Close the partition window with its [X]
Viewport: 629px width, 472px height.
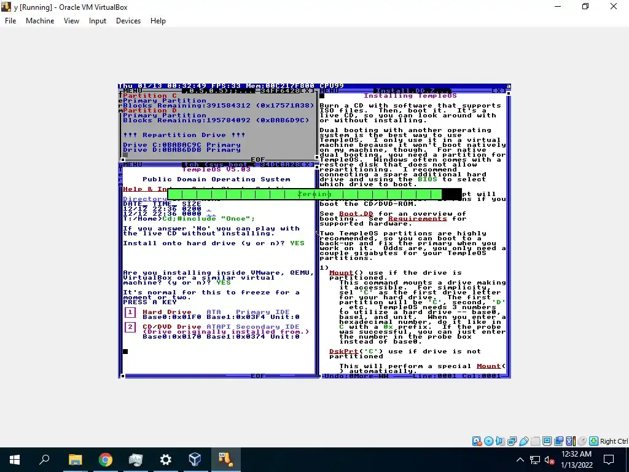[x=307, y=91]
